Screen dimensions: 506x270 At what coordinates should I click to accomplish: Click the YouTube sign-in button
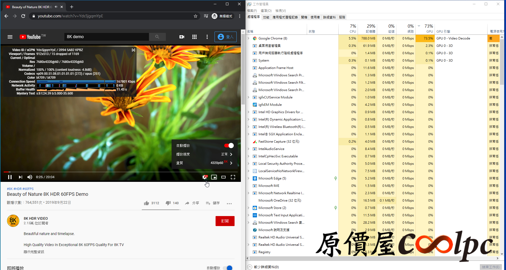226,37
